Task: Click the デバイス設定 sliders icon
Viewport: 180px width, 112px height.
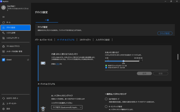Action: pyautogui.click(x=3, y=28)
